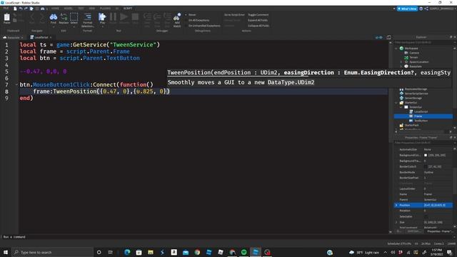Image resolution: width=457 pixels, height=257 pixels.
Task: Expand the Baseplate tree node
Action: [401, 66]
